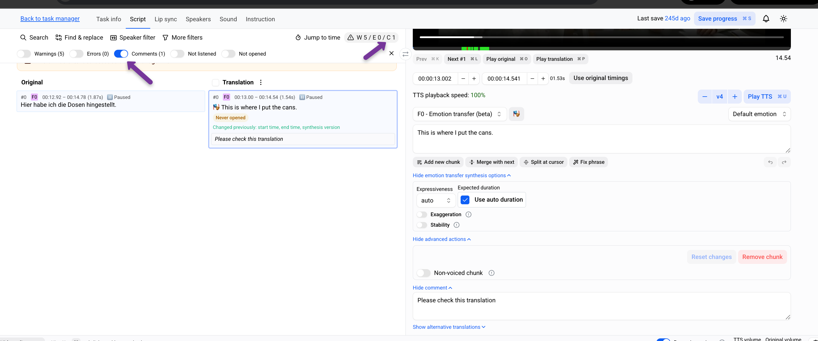Click Fix phrase
The width and height of the screenshot is (818, 341).
pos(588,162)
